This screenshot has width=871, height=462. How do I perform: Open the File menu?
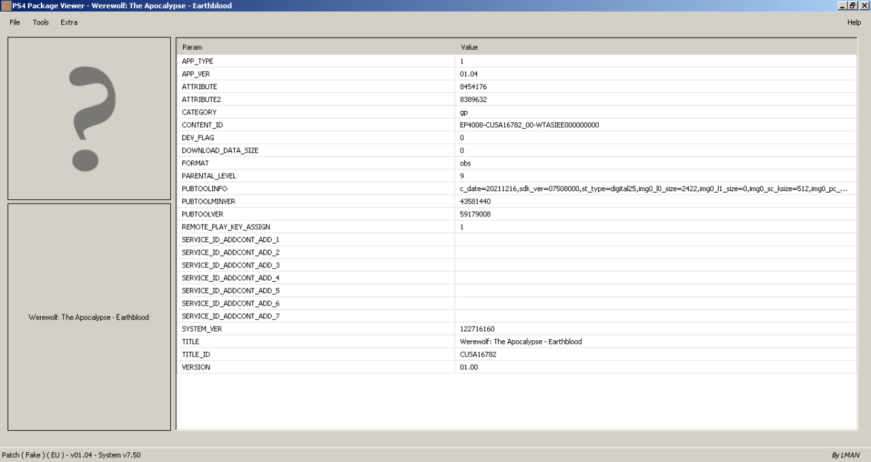point(15,22)
